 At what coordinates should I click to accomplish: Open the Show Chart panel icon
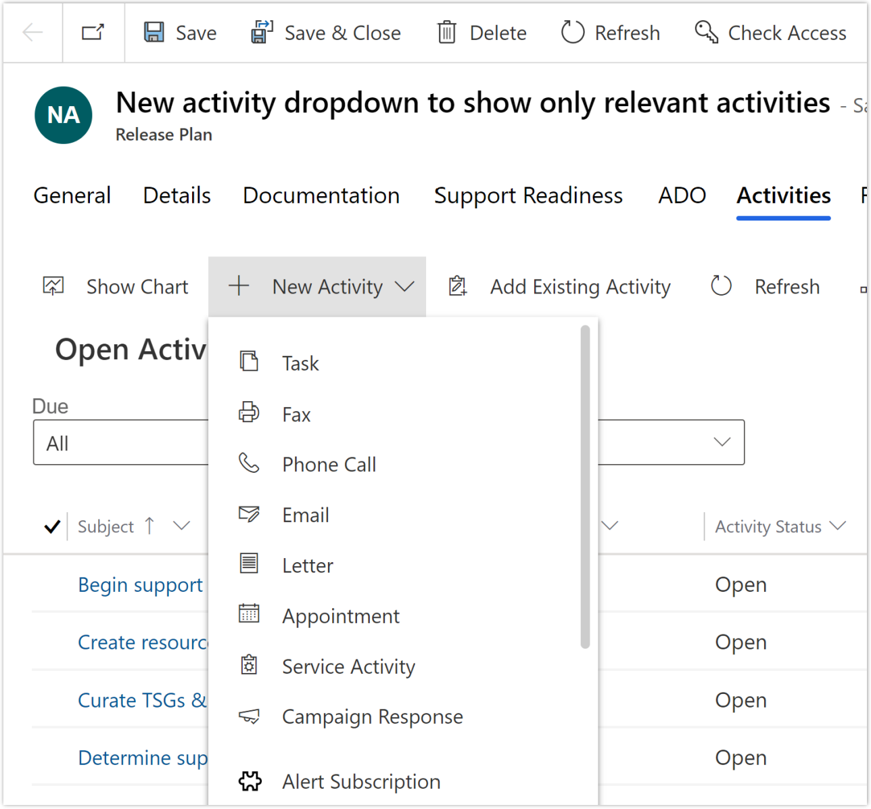click(53, 285)
